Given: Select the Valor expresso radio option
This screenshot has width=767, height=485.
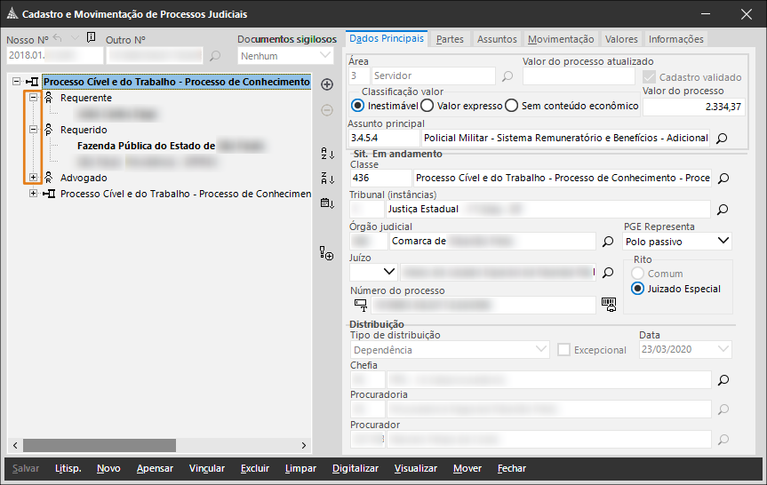Looking at the screenshot, I should (x=427, y=106).
